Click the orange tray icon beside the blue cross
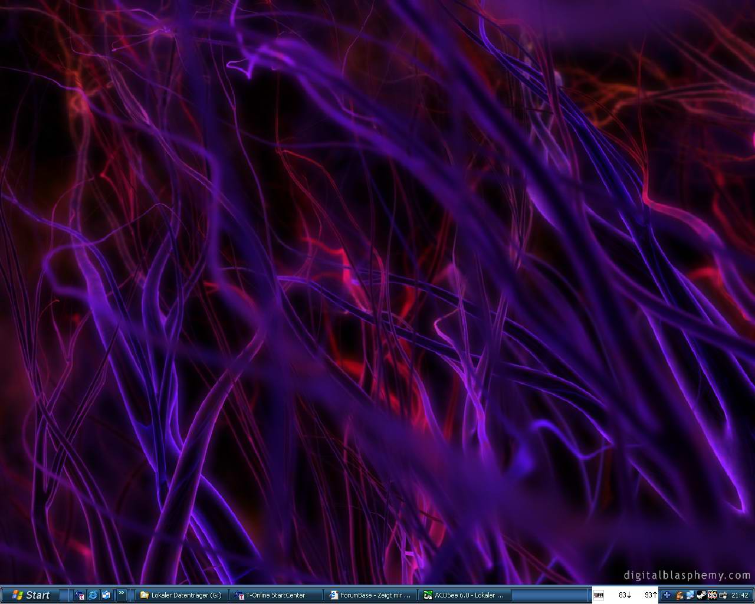This screenshot has height=604, width=755. point(679,595)
